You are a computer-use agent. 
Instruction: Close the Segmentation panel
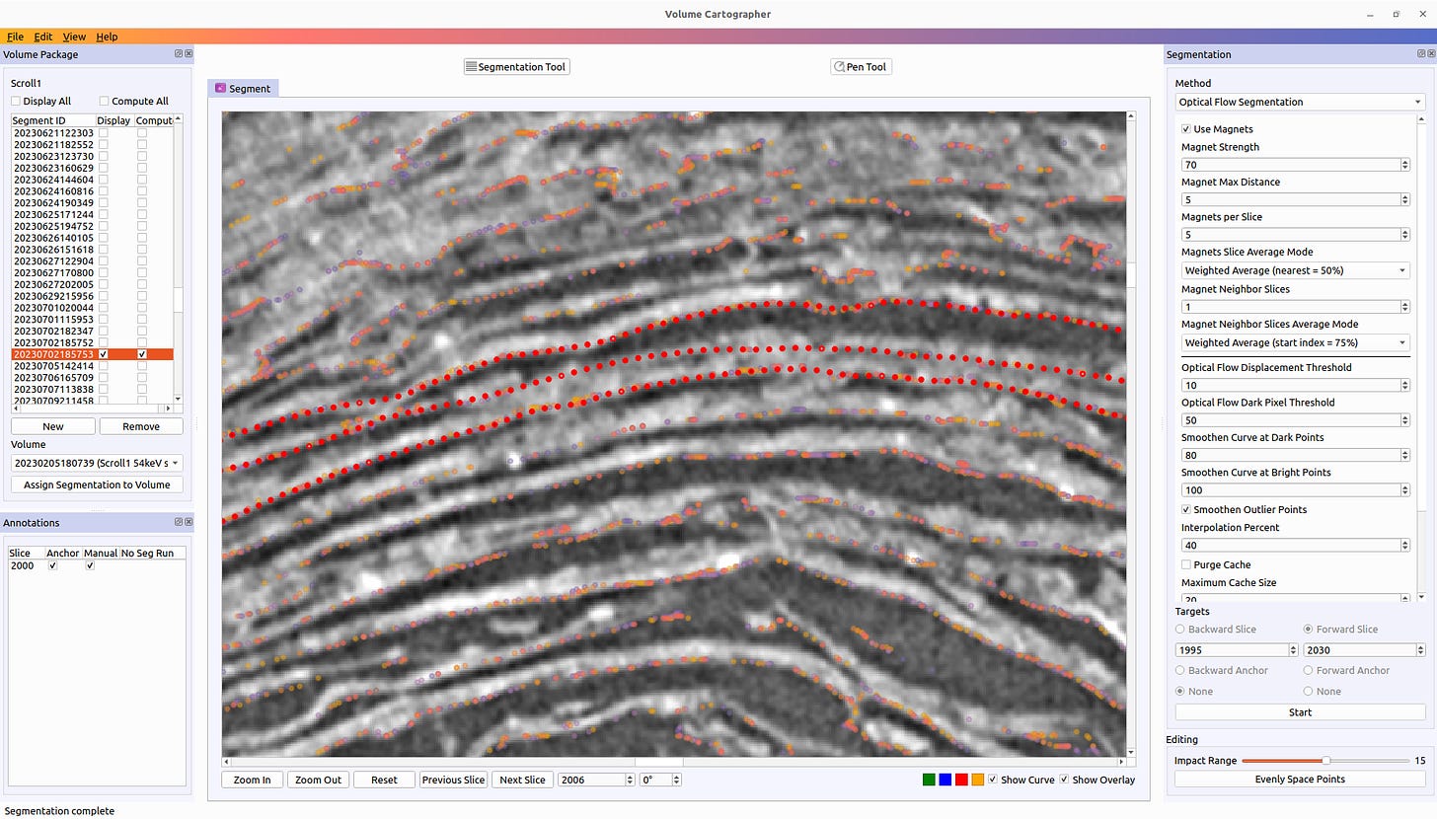coord(1430,54)
